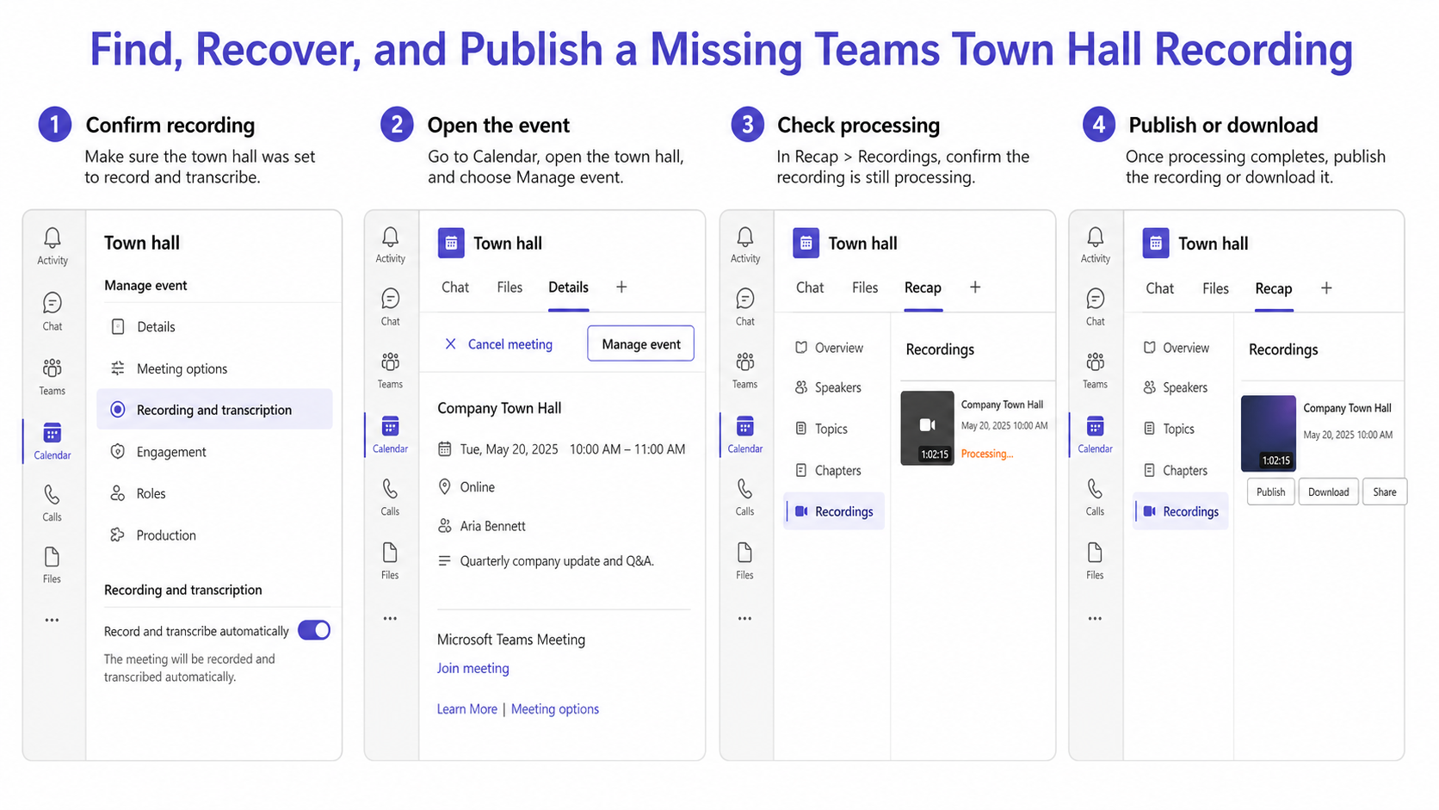1439x810 pixels.
Task: Switch to Chat tab in step 3 panel
Action: pos(810,288)
